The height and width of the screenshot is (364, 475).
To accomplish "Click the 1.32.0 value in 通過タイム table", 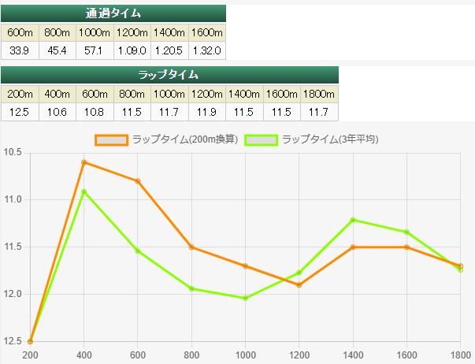I will click(x=207, y=50).
